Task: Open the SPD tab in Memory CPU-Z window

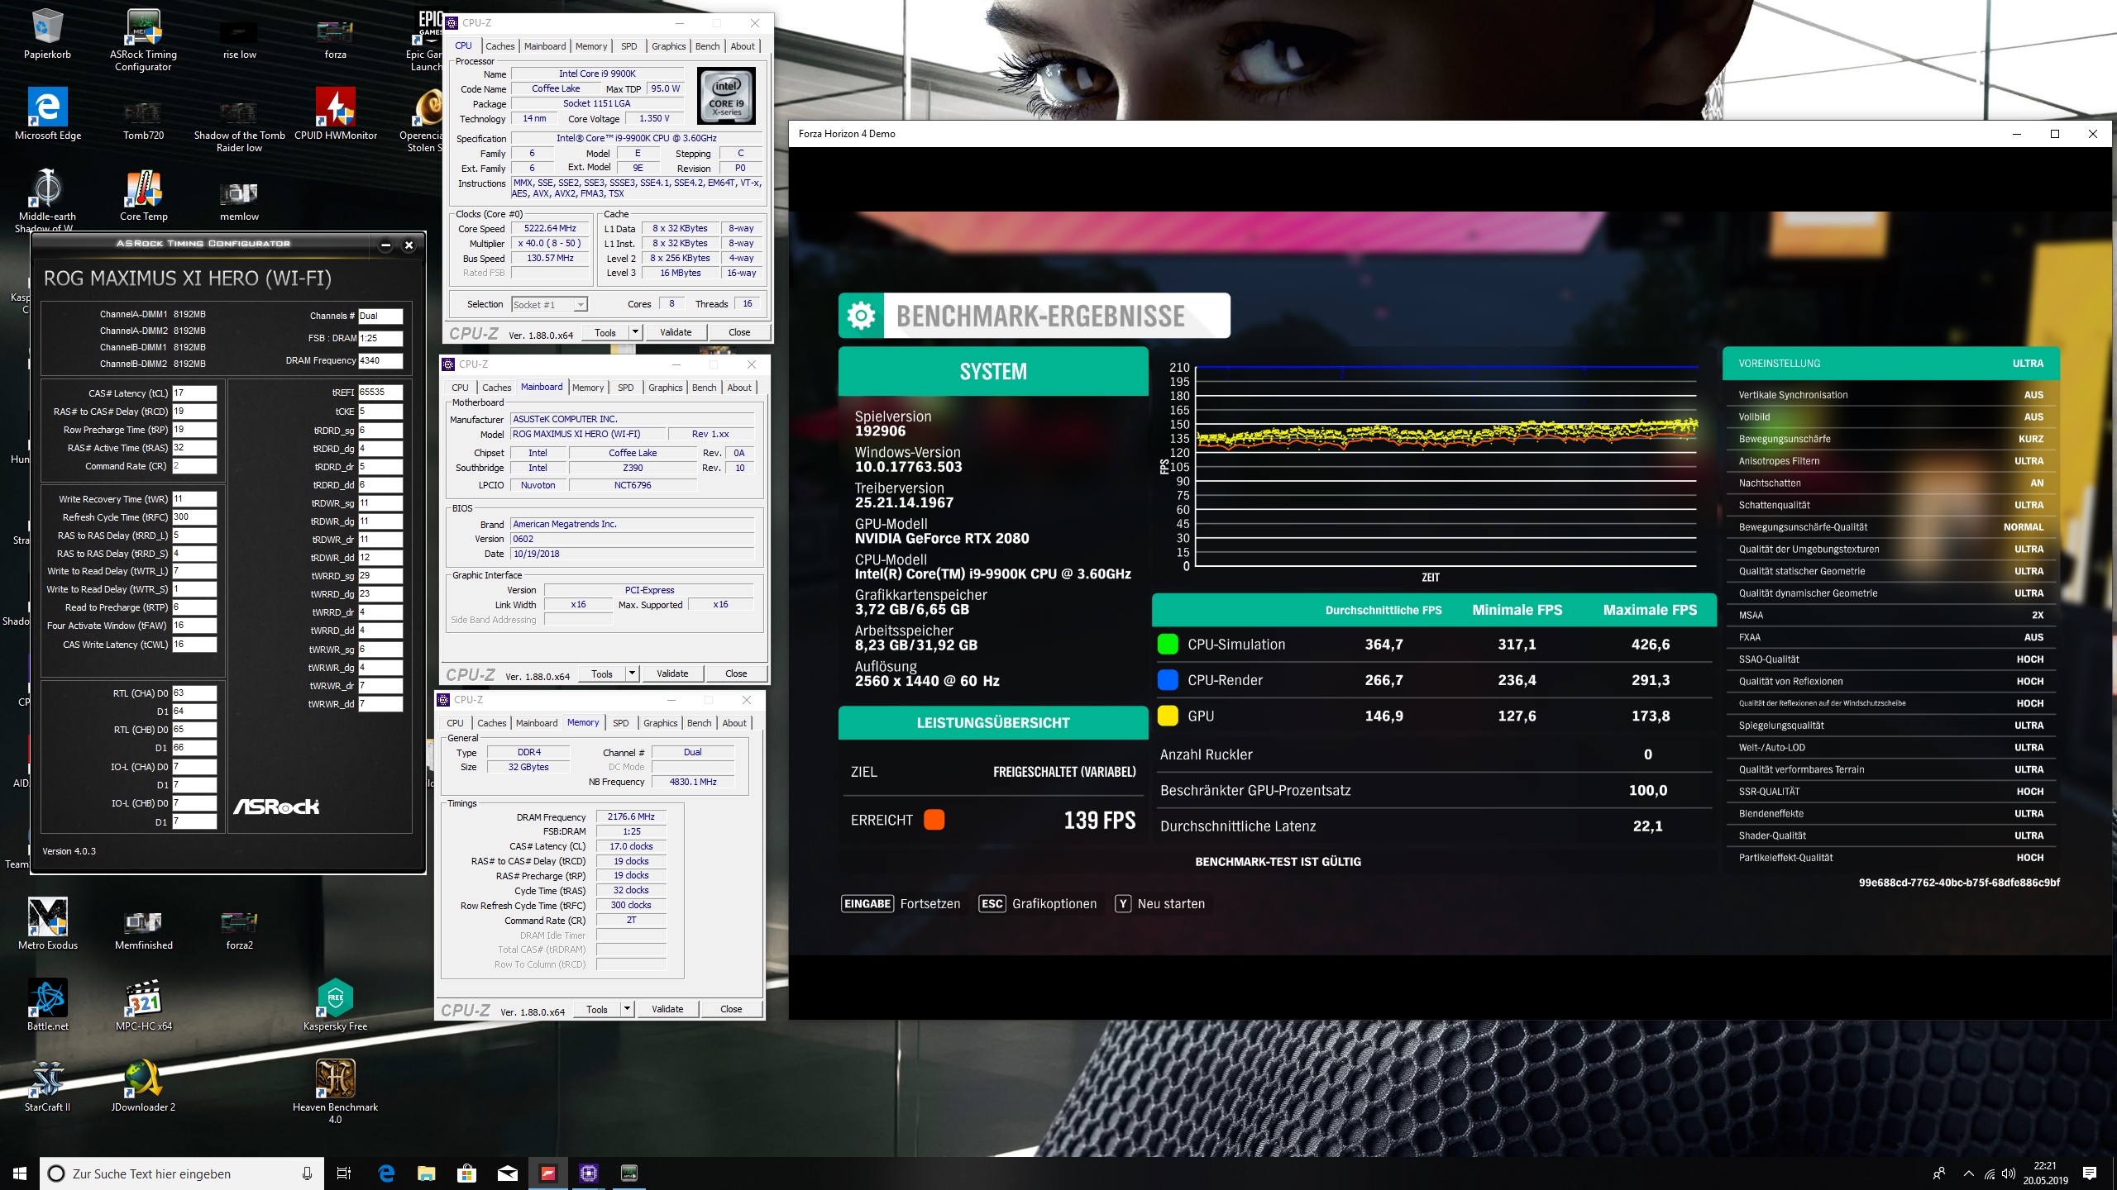Action: click(620, 723)
